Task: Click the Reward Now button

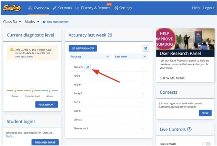Action: pos(83,48)
